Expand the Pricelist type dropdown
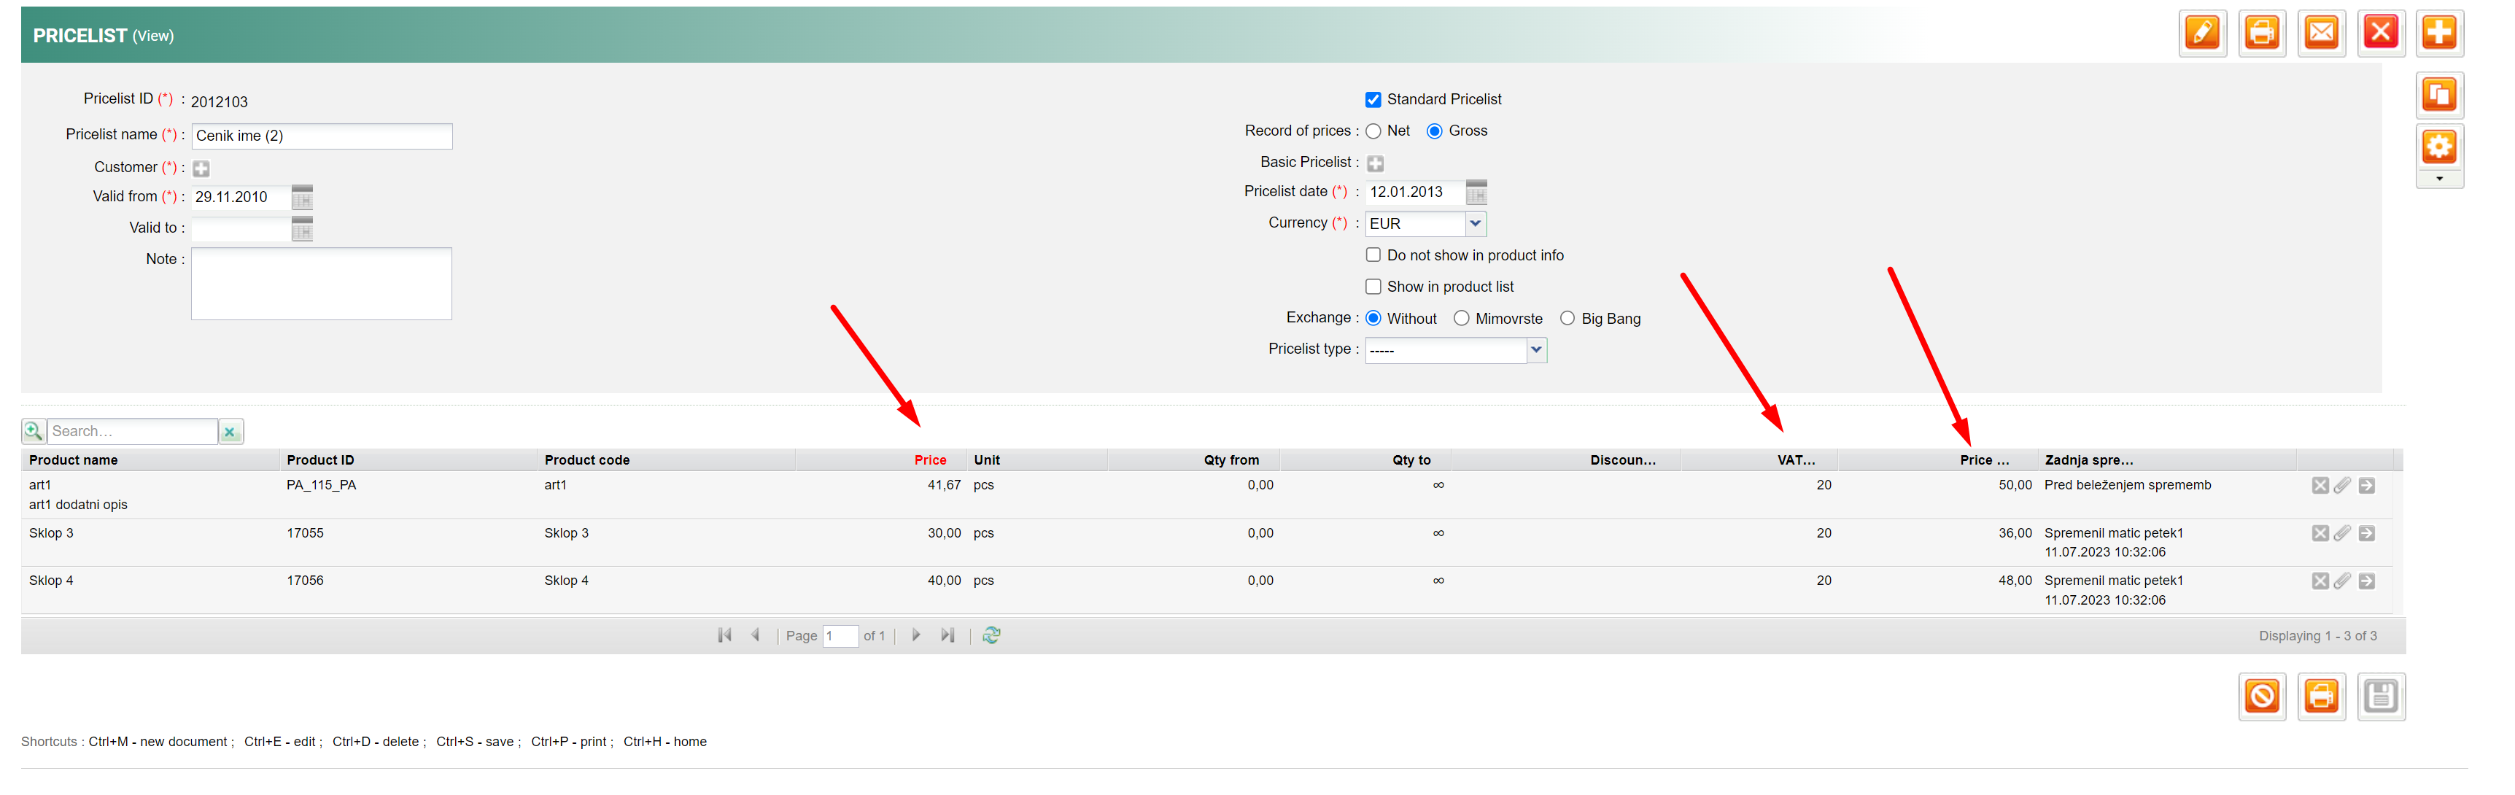 pos(1535,349)
